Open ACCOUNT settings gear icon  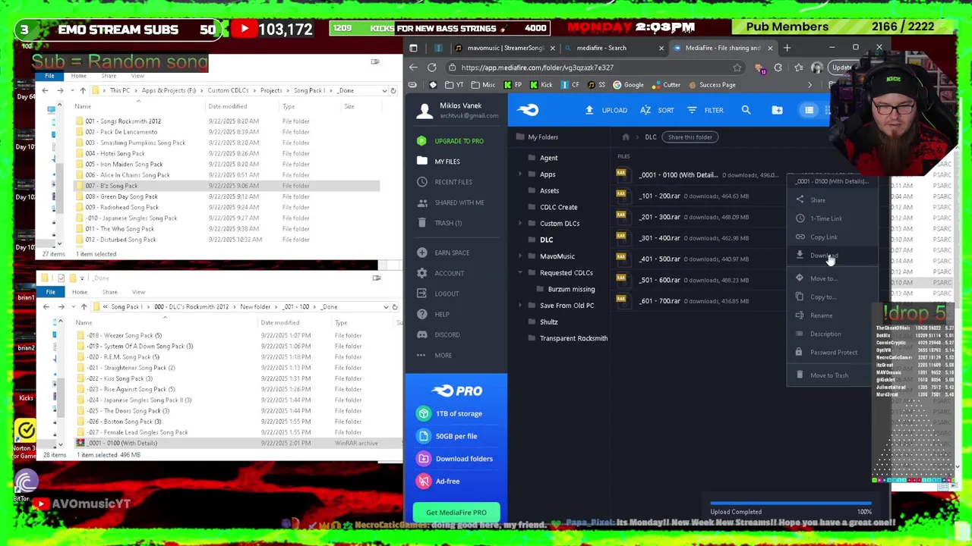pos(422,273)
